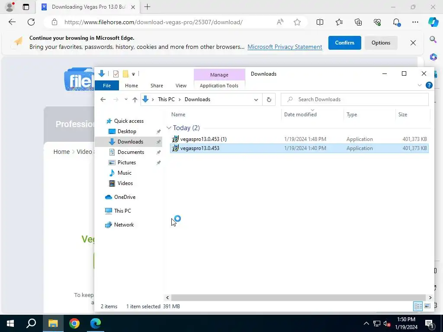The image size is (443, 332).
Task: Click the Edge URL address field
Action: pyautogui.click(x=153, y=22)
